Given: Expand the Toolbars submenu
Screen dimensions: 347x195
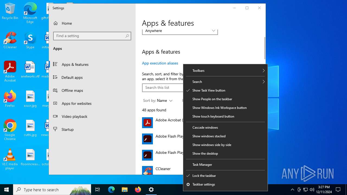Looking at the screenshot, I should 225,71.
